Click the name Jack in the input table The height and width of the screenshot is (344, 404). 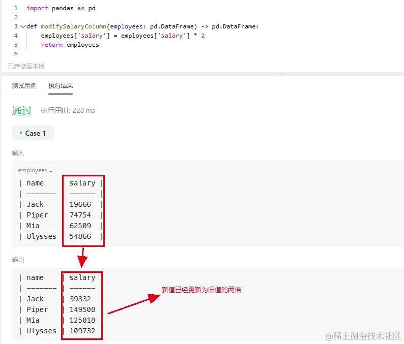click(35, 204)
